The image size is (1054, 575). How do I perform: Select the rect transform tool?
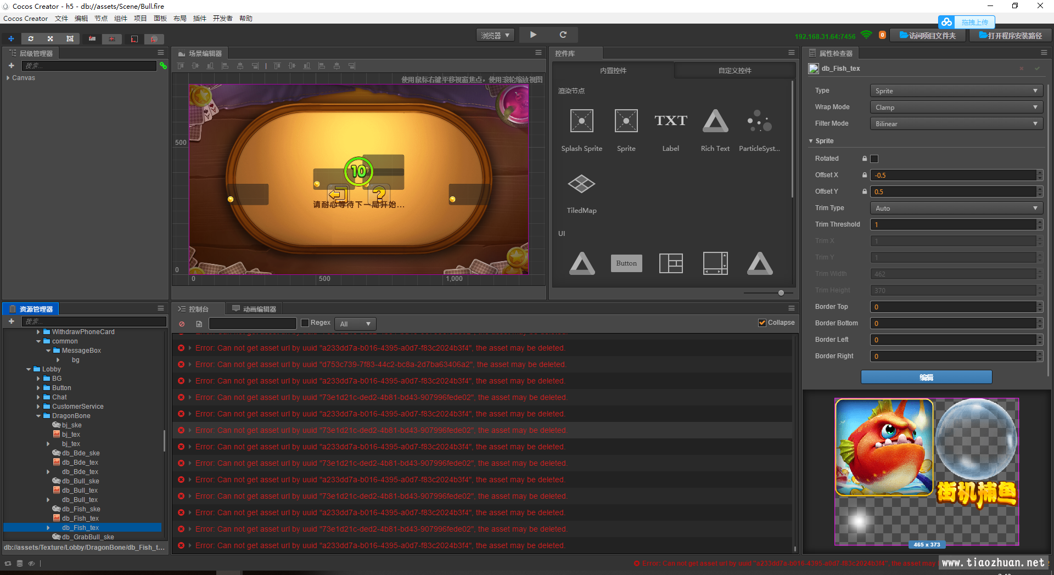tap(70, 39)
